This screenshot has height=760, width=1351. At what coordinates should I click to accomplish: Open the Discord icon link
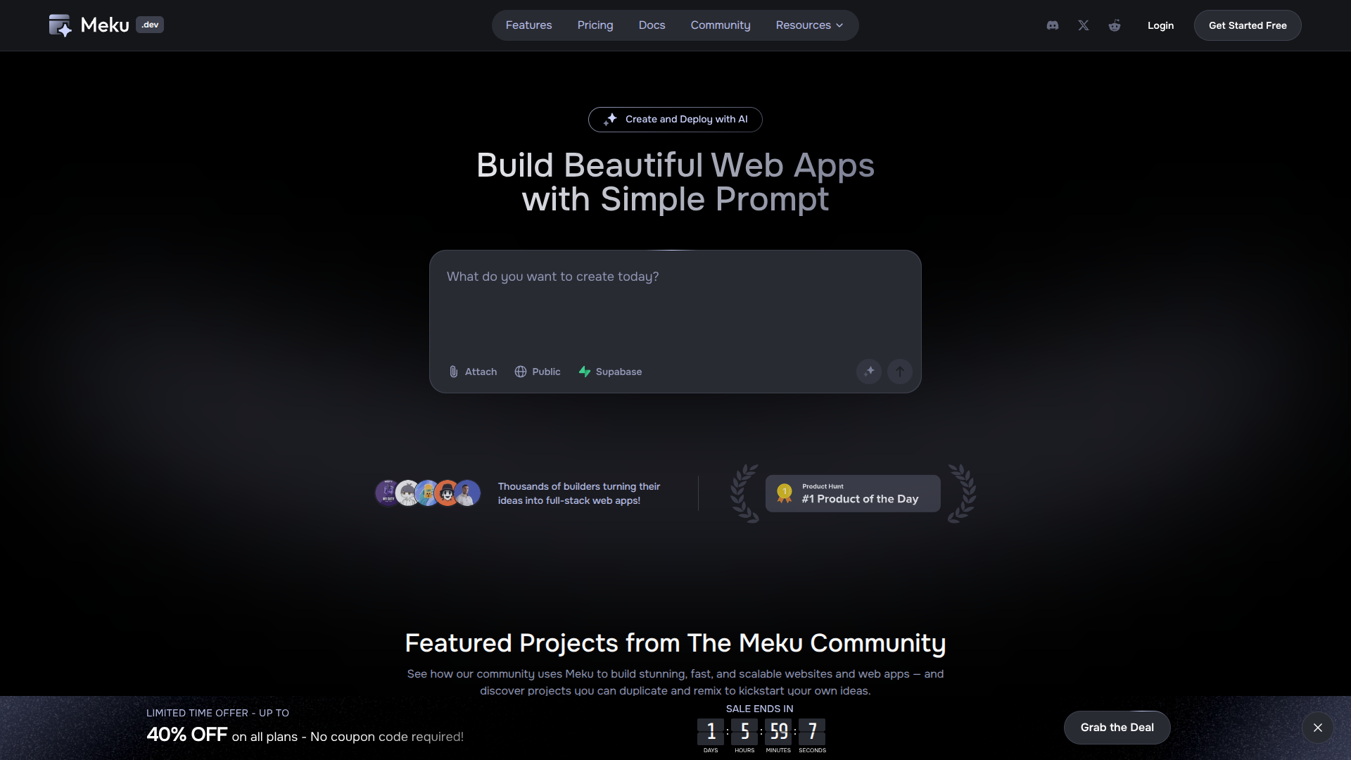1053,25
